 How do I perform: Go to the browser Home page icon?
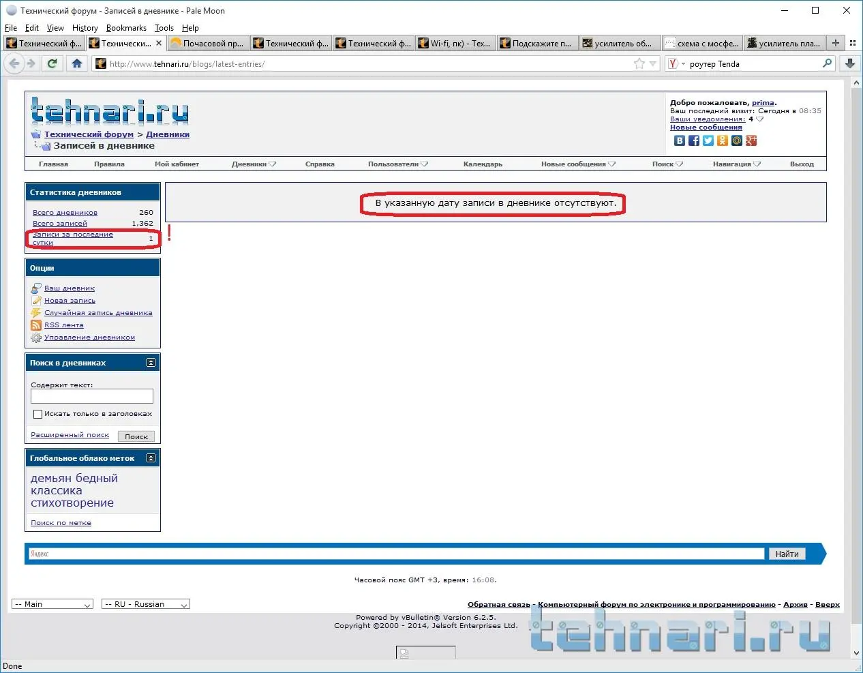(x=77, y=63)
